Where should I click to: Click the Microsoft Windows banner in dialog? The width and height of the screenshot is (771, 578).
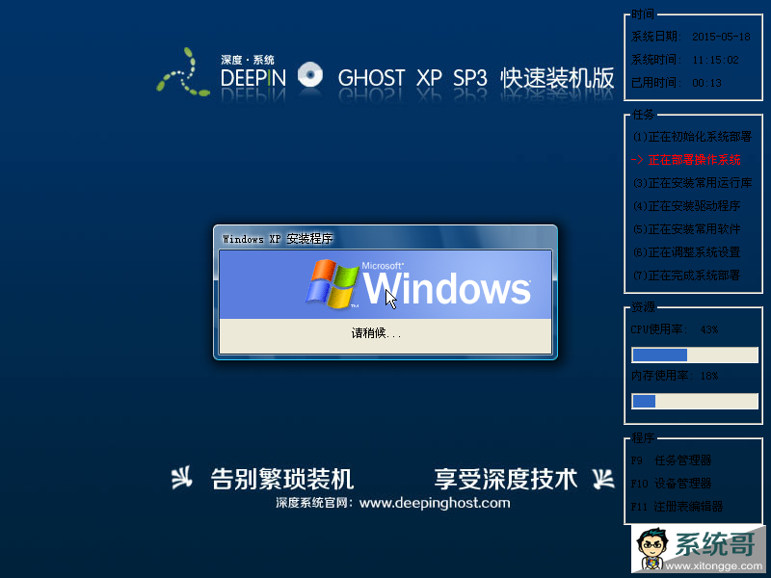pyautogui.click(x=385, y=284)
